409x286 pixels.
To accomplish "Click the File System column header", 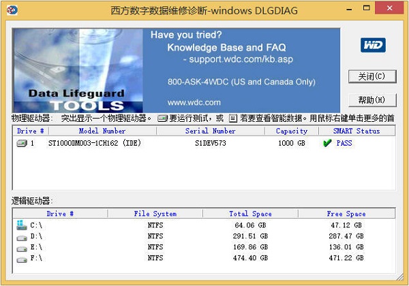I will 155,214.
